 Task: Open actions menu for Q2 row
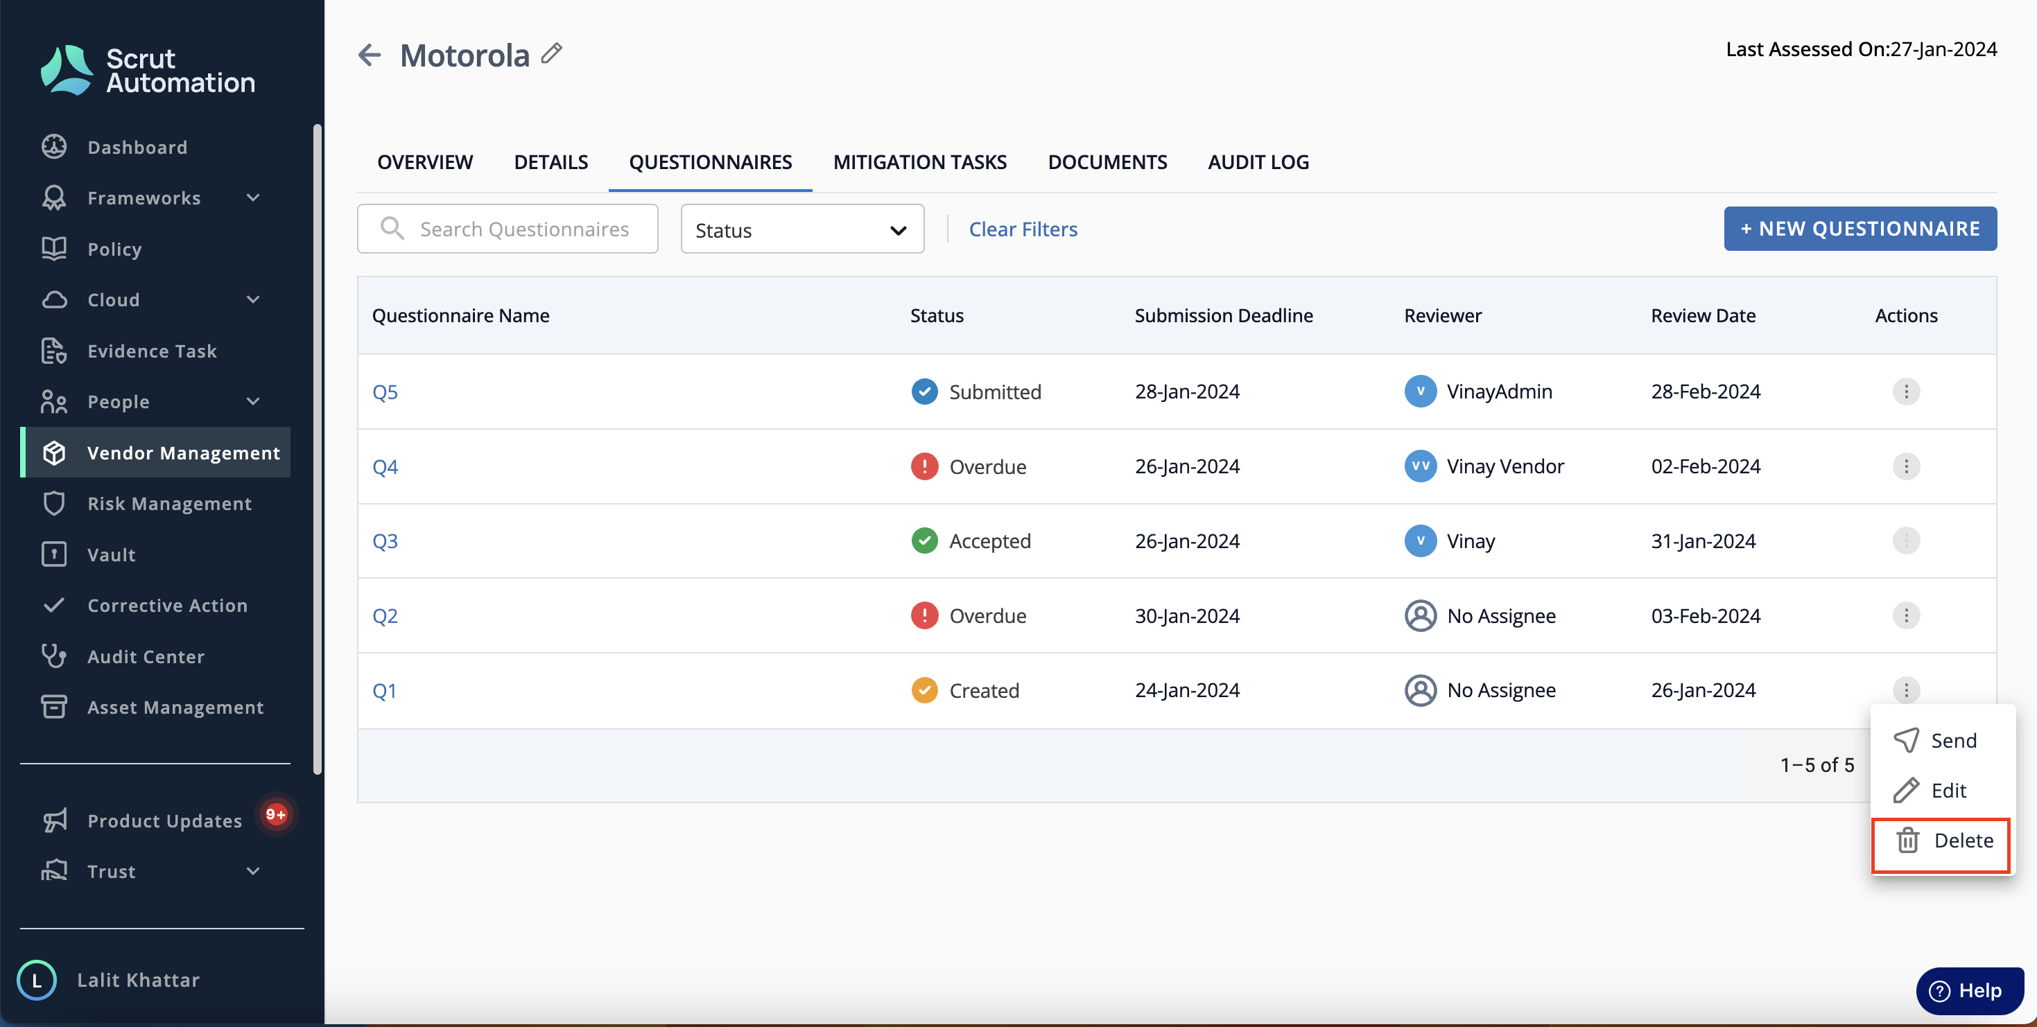1906,615
